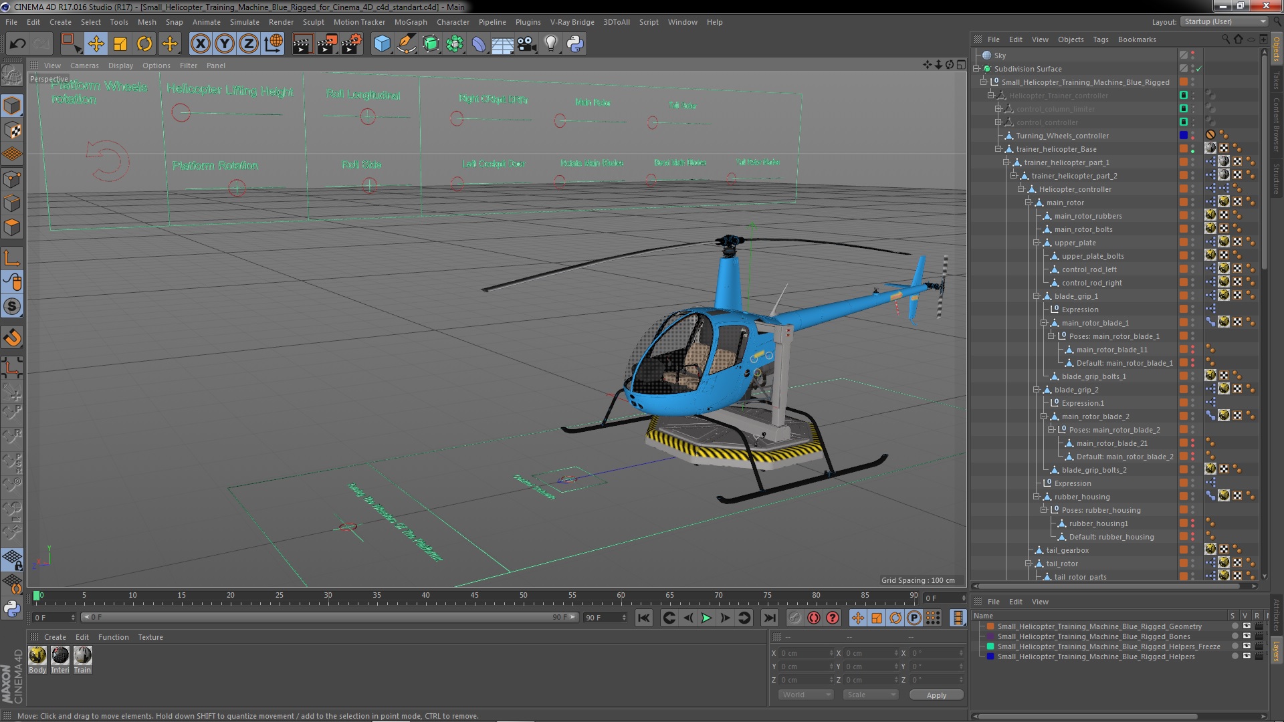Open the viewport Cameras menu
This screenshot has width=1284, height=722.
[84, 66]
